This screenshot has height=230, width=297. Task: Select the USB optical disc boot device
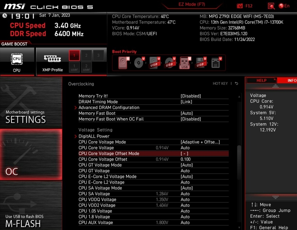(170, 63)
